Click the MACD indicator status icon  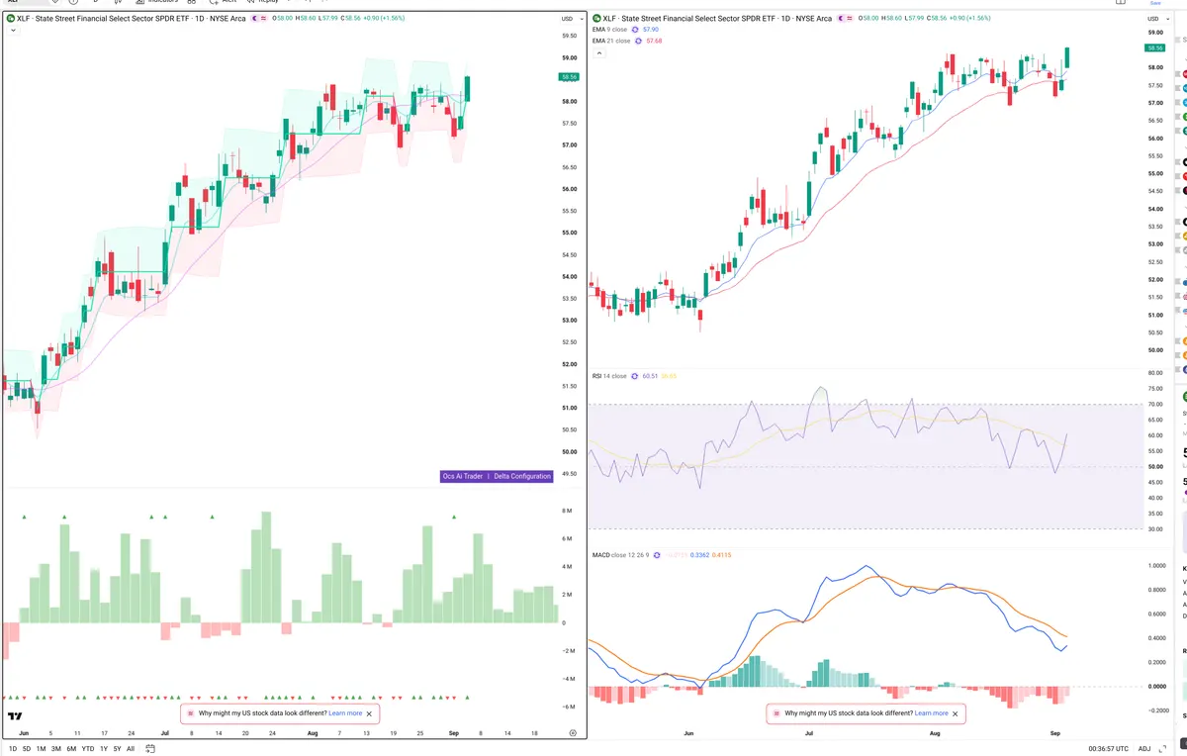656,555
